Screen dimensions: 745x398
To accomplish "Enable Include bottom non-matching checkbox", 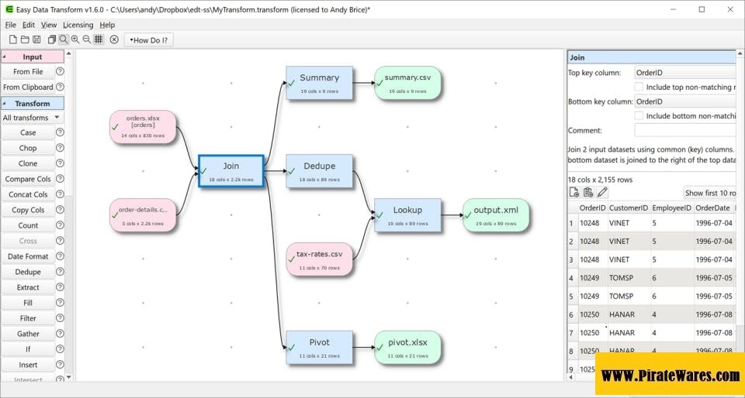I will point(639,115).
